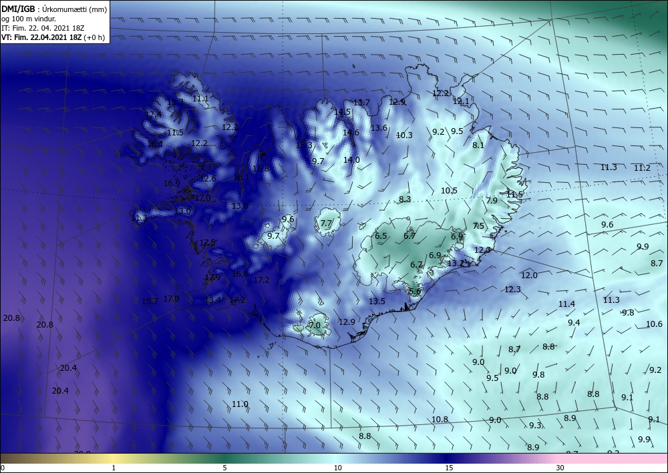The height and width of the screenshot is (473, 668).
Task: Click the 13.7 value on the map
Action: click(x=361, y=103)
